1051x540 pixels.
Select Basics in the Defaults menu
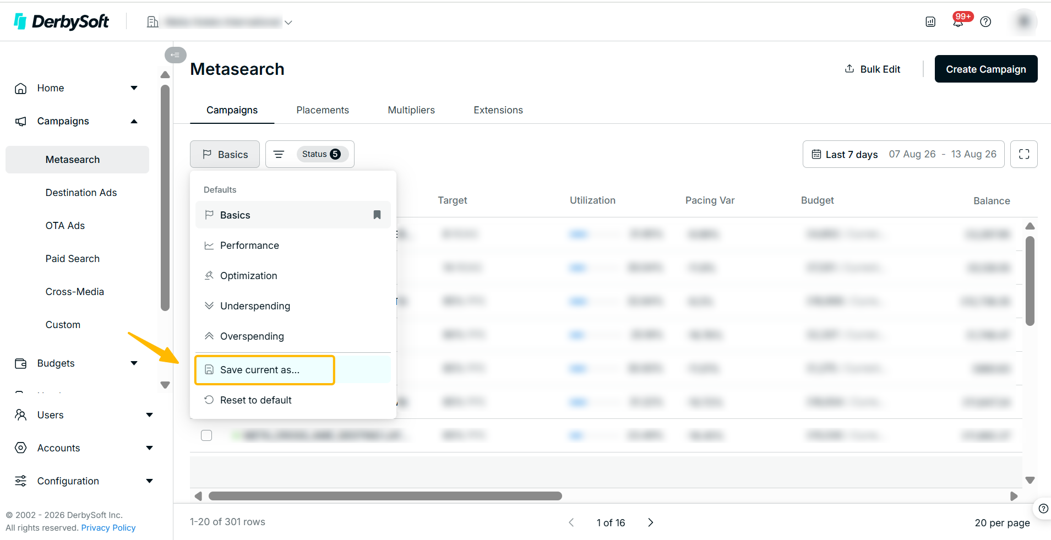click(293, 215)
